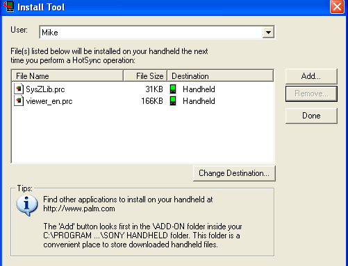Sort list by File Name column header
This screenshot has width=348, height=266.
click(x=67, y=76)
